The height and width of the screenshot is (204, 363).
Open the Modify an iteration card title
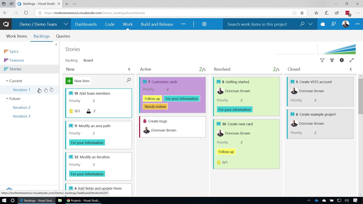(x=95, y=157)
